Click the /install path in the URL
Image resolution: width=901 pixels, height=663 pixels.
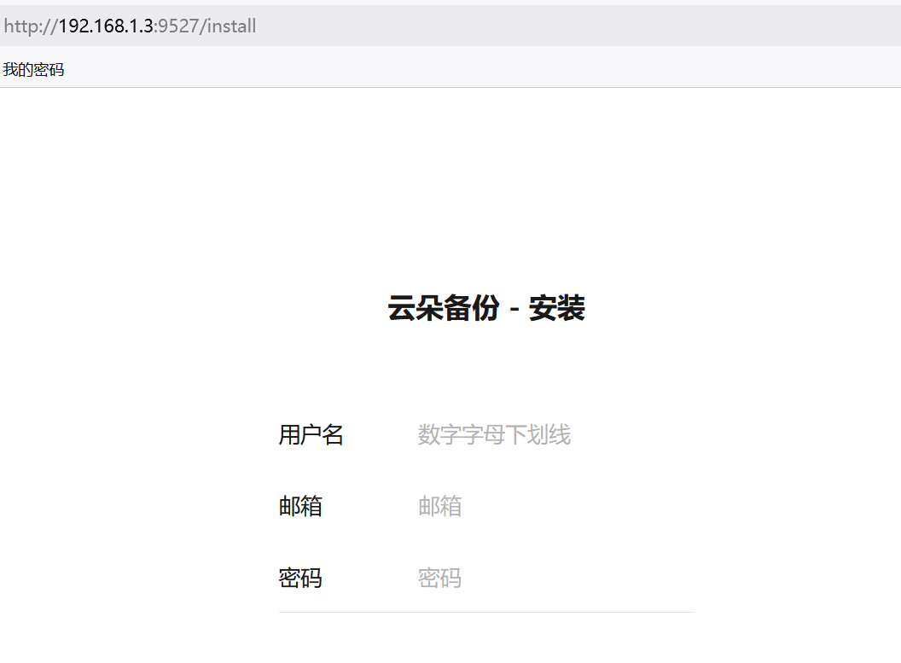pyautogui.click(x=228, y=26)
